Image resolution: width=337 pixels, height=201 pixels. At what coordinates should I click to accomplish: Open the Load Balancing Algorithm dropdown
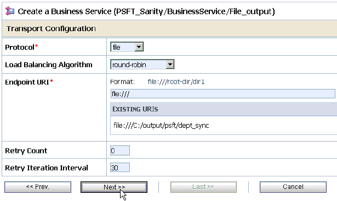142,64
